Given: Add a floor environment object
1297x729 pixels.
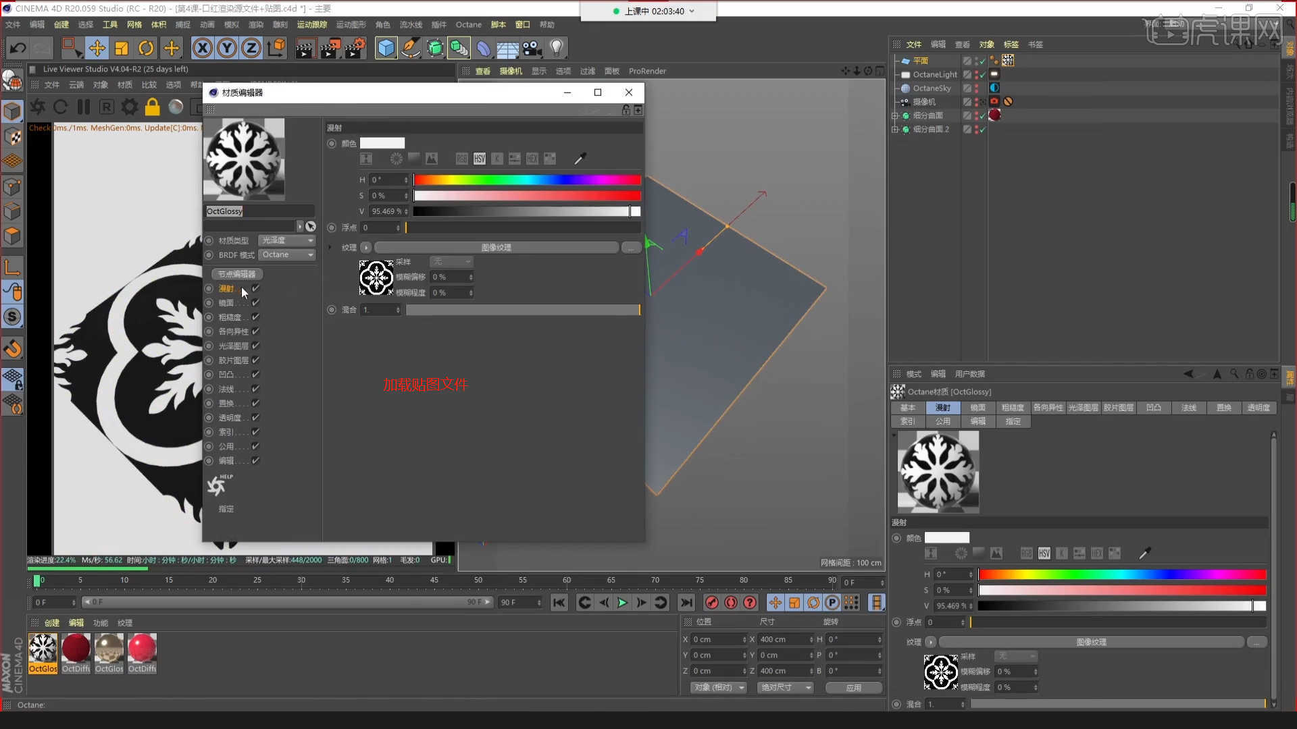Looking at the screenshot, I should 507,48.
